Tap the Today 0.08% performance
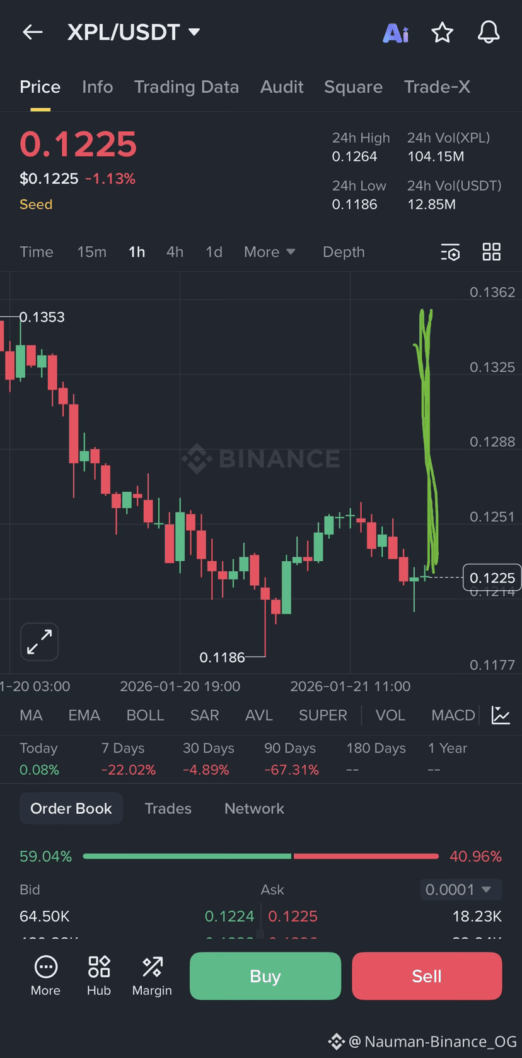The image size is (522, 1058). pyautogui.click(x=39, y=759)
